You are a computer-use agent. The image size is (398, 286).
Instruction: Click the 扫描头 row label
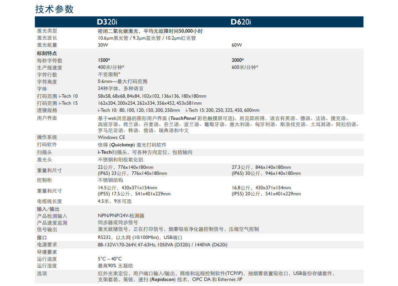pyautogui.click(x=44, y=152)
